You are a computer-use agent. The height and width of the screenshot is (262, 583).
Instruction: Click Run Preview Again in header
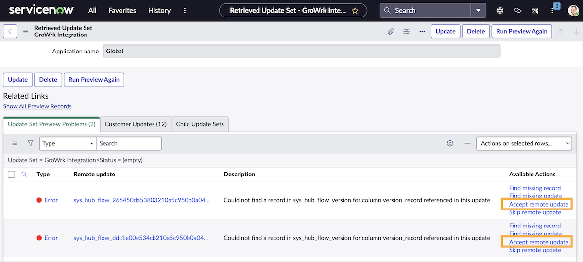tap(521, 31)
